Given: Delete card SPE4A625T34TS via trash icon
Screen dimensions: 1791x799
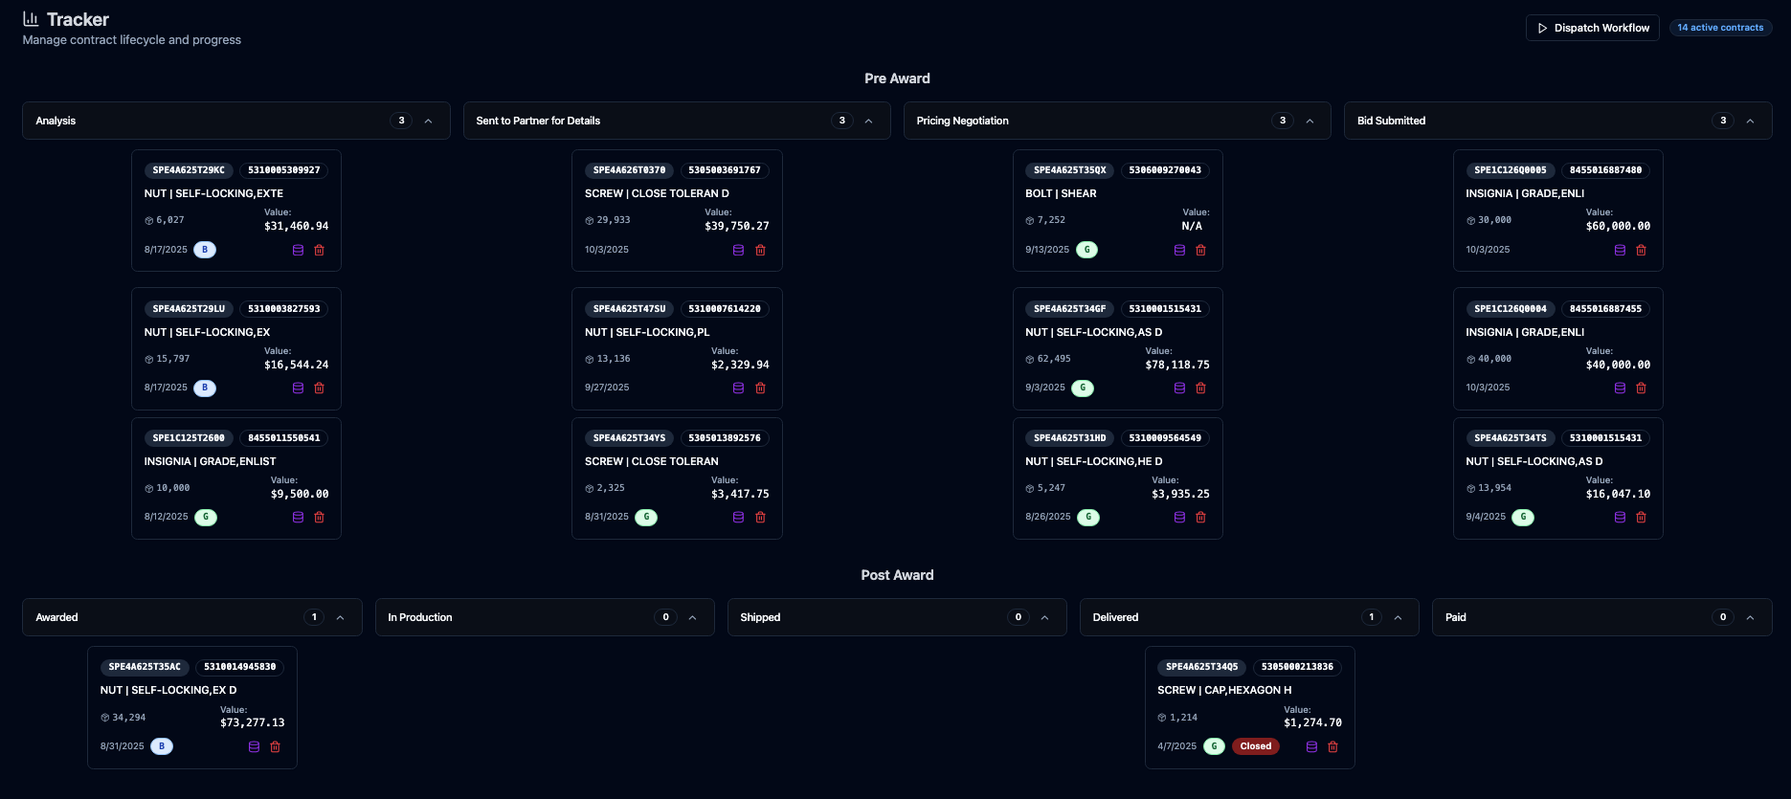Looking at the screenshot, I should [x=1641, y=517].
